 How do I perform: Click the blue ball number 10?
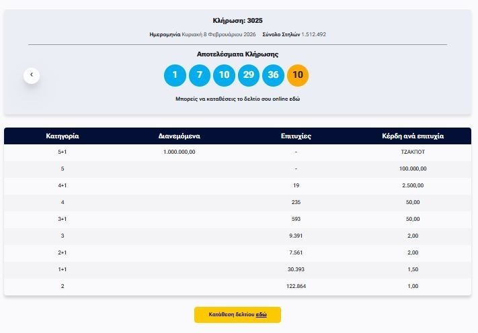224,75
